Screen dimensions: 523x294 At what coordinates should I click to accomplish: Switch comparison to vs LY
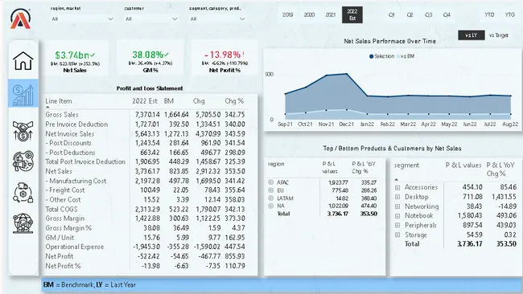(x=471, y=35)
